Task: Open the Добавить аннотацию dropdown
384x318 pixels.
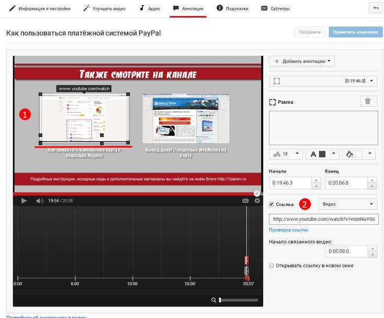Action: tap(302, 62)
